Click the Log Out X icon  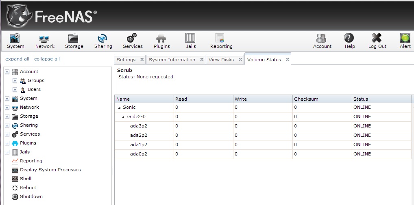tap(377, 38)
